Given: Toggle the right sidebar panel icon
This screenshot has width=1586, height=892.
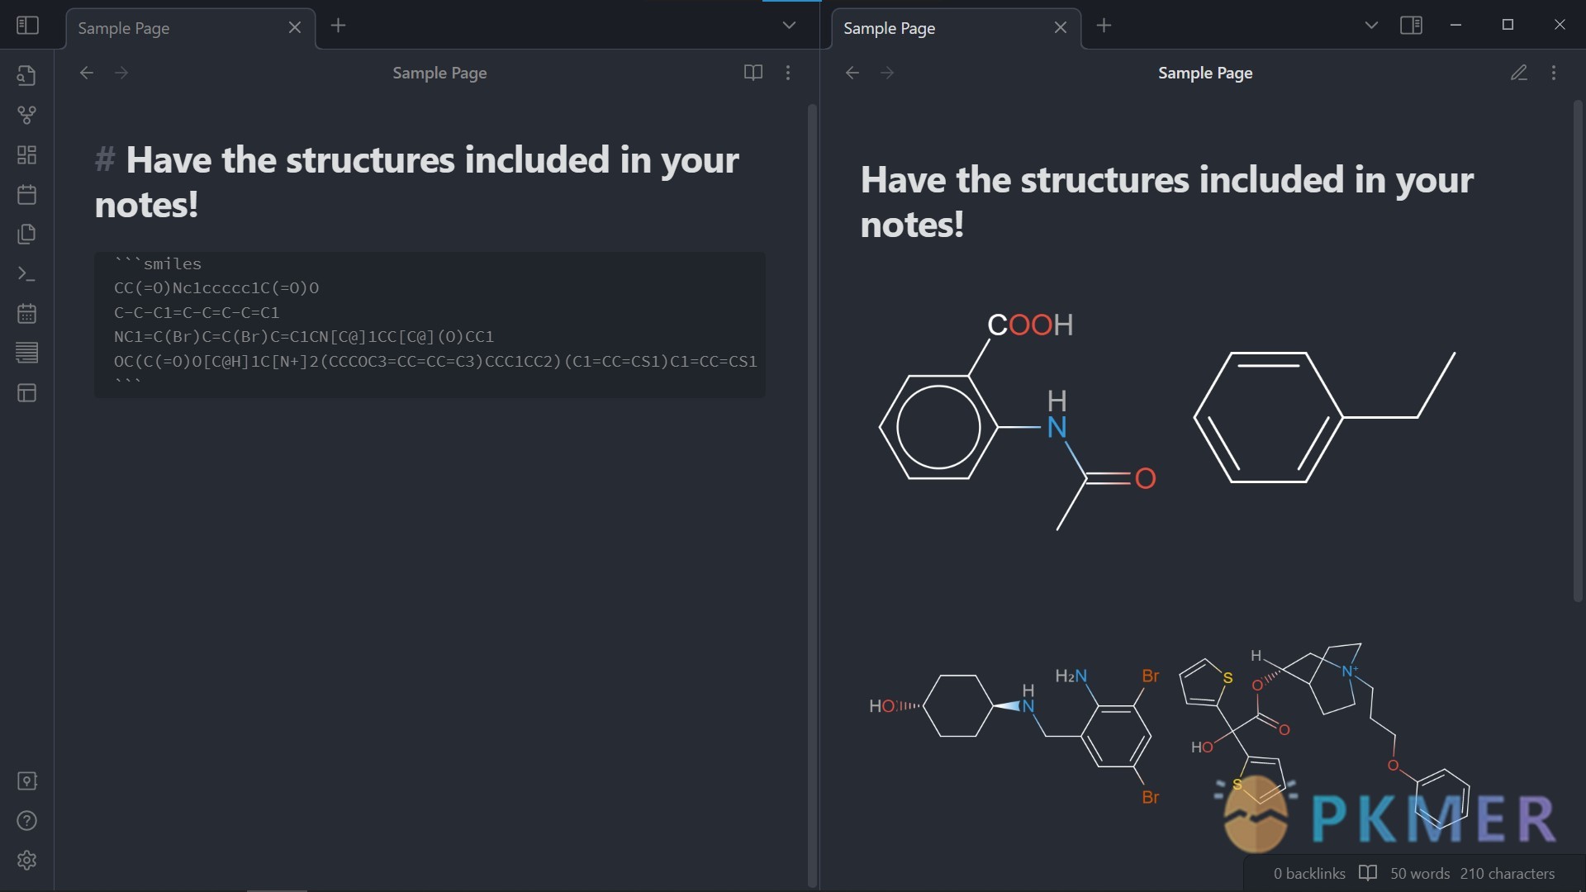Looking at the screenshot, I should 1412,26.
